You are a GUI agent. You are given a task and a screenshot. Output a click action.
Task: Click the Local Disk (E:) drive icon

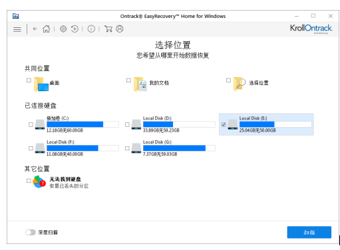(233, 124)
